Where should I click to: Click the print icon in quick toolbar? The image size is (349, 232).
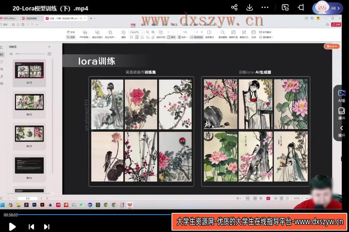[23, 25]
